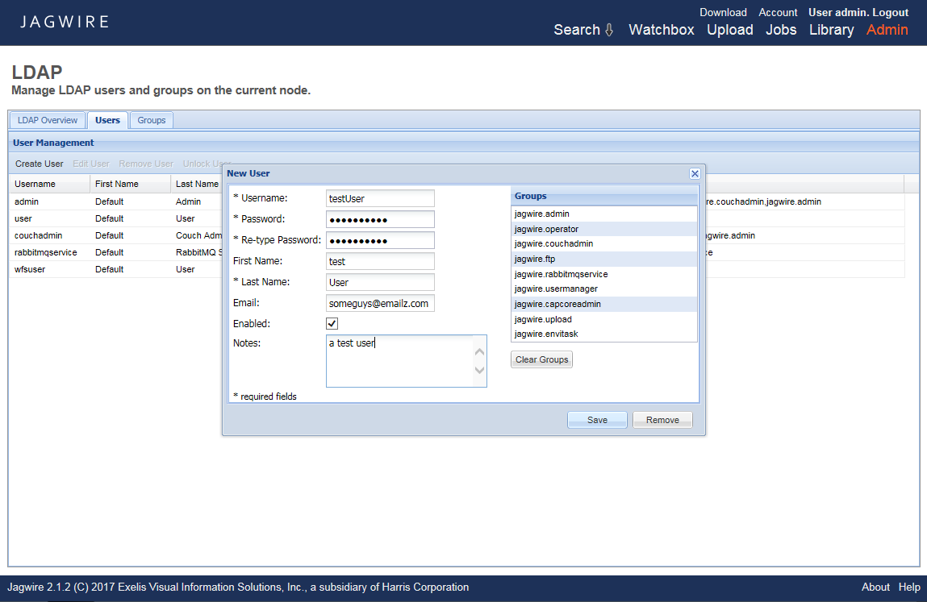
Task: Open the Help link in footer
Action: tap(909, 587)
